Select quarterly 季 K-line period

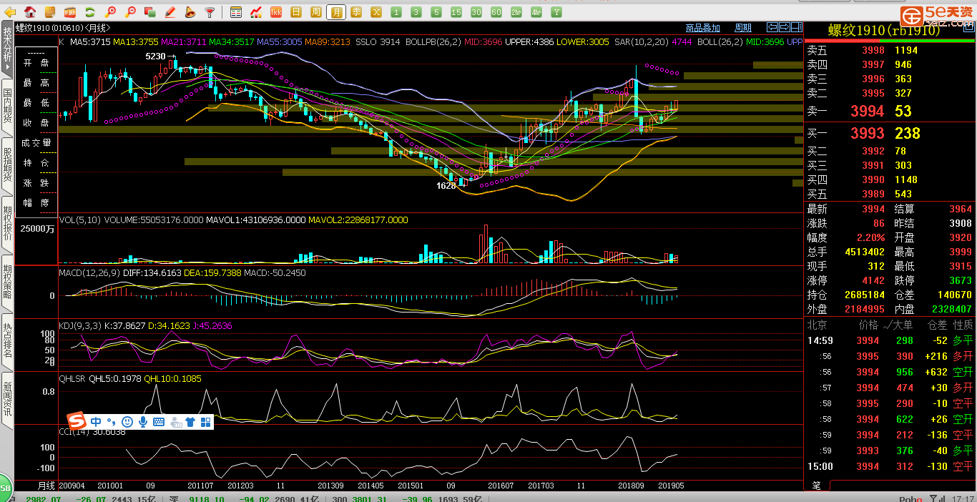pyautogui.click(x=356, y=12)
